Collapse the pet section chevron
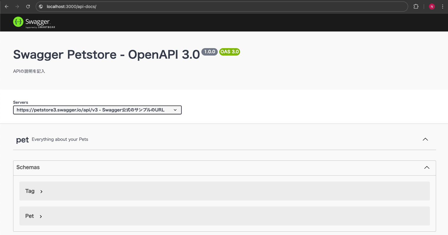The image size is (448, 235). [425, 139]
